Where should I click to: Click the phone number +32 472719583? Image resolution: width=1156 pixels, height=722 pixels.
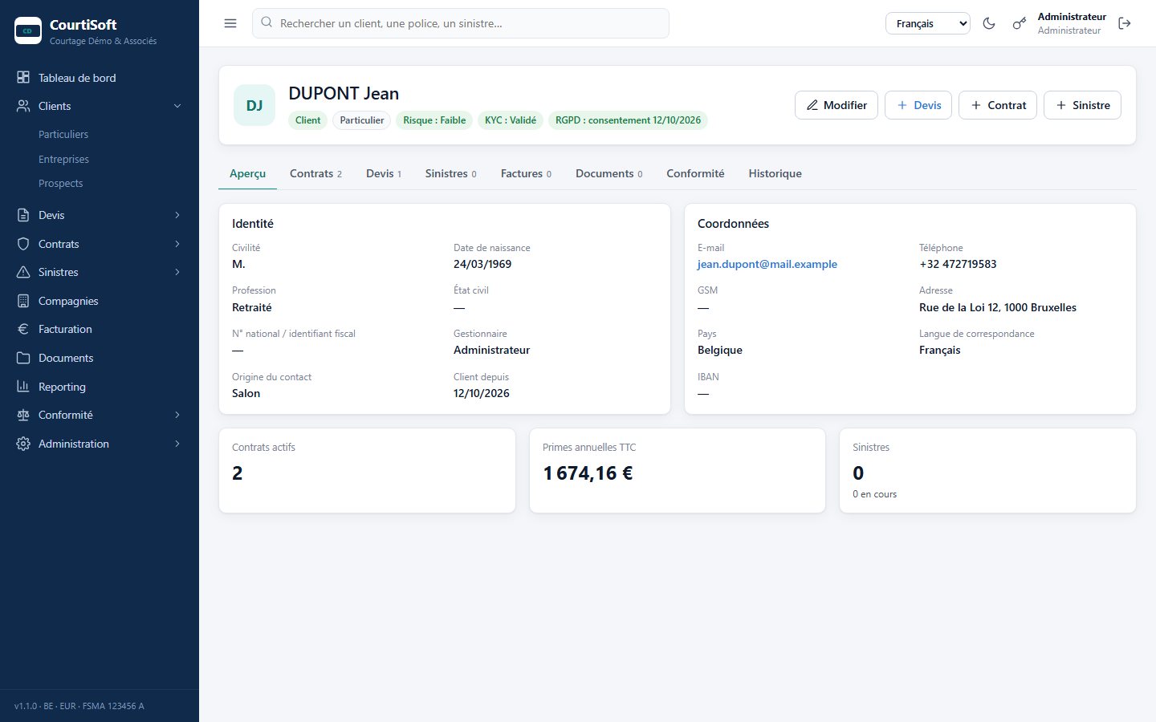point(958,264)
